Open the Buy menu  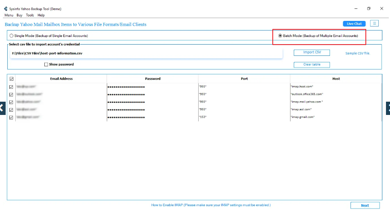pyautogui.click(x=19, y=15)
